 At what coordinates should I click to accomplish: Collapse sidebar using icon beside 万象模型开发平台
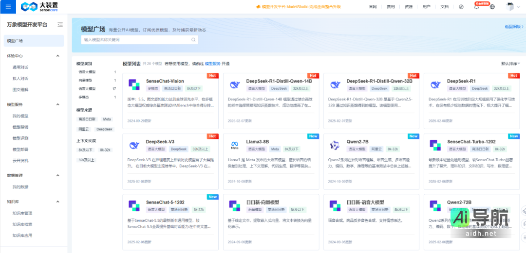tap(60, 24)
